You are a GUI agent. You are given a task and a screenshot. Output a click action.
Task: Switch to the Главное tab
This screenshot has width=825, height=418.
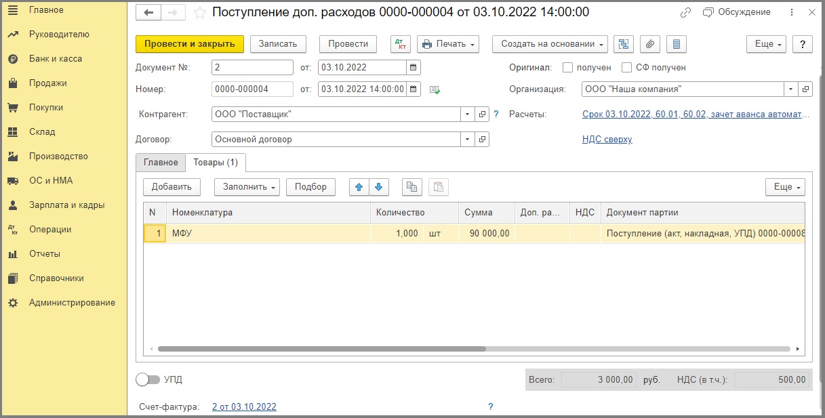coord(161,163)
